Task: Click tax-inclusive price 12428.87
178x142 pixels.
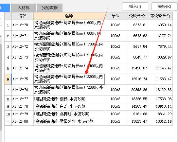Action: coord(137,68)
